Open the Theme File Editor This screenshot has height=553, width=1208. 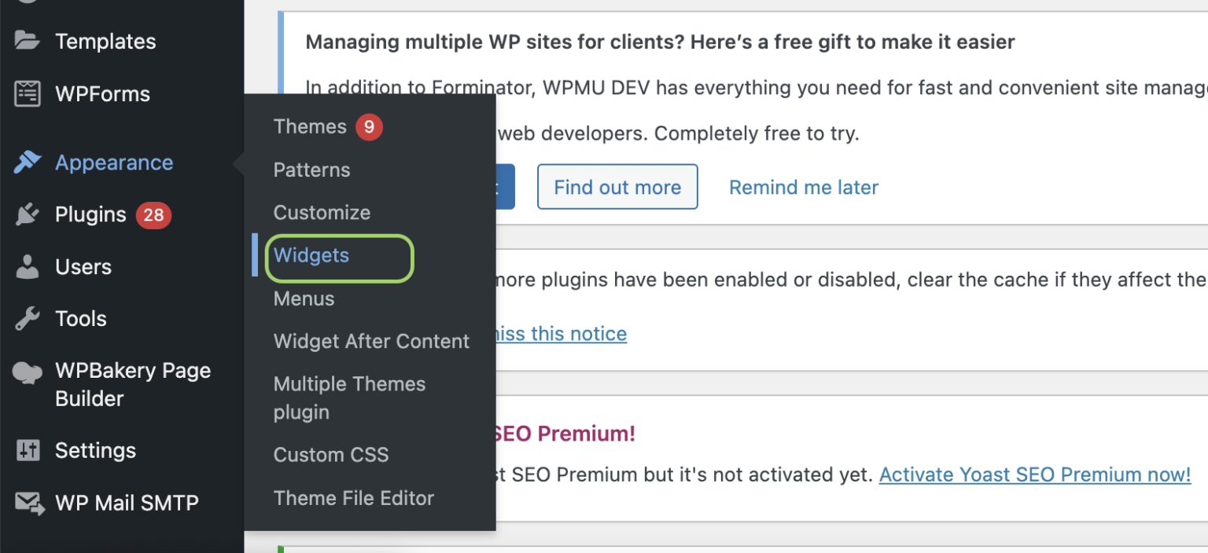pos(354,498)
